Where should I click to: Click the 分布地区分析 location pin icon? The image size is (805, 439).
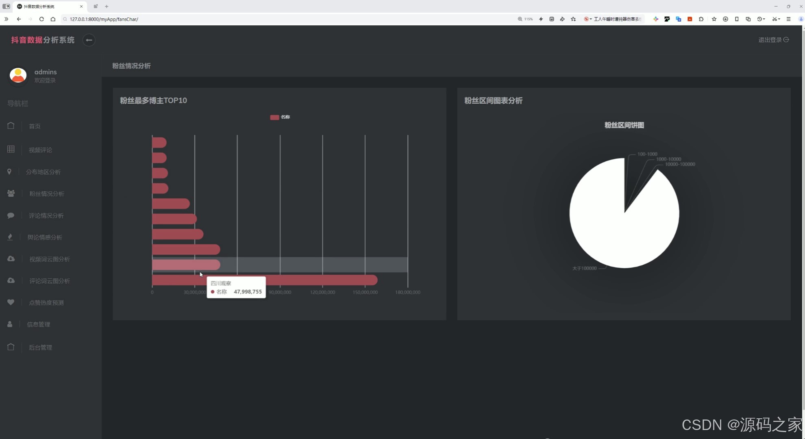(9, 172)
